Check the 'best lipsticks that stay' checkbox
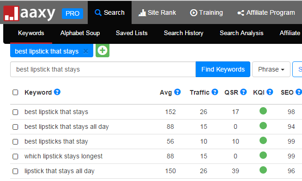The height and width of the screenshot is (181, 302). tap(15, 142)
